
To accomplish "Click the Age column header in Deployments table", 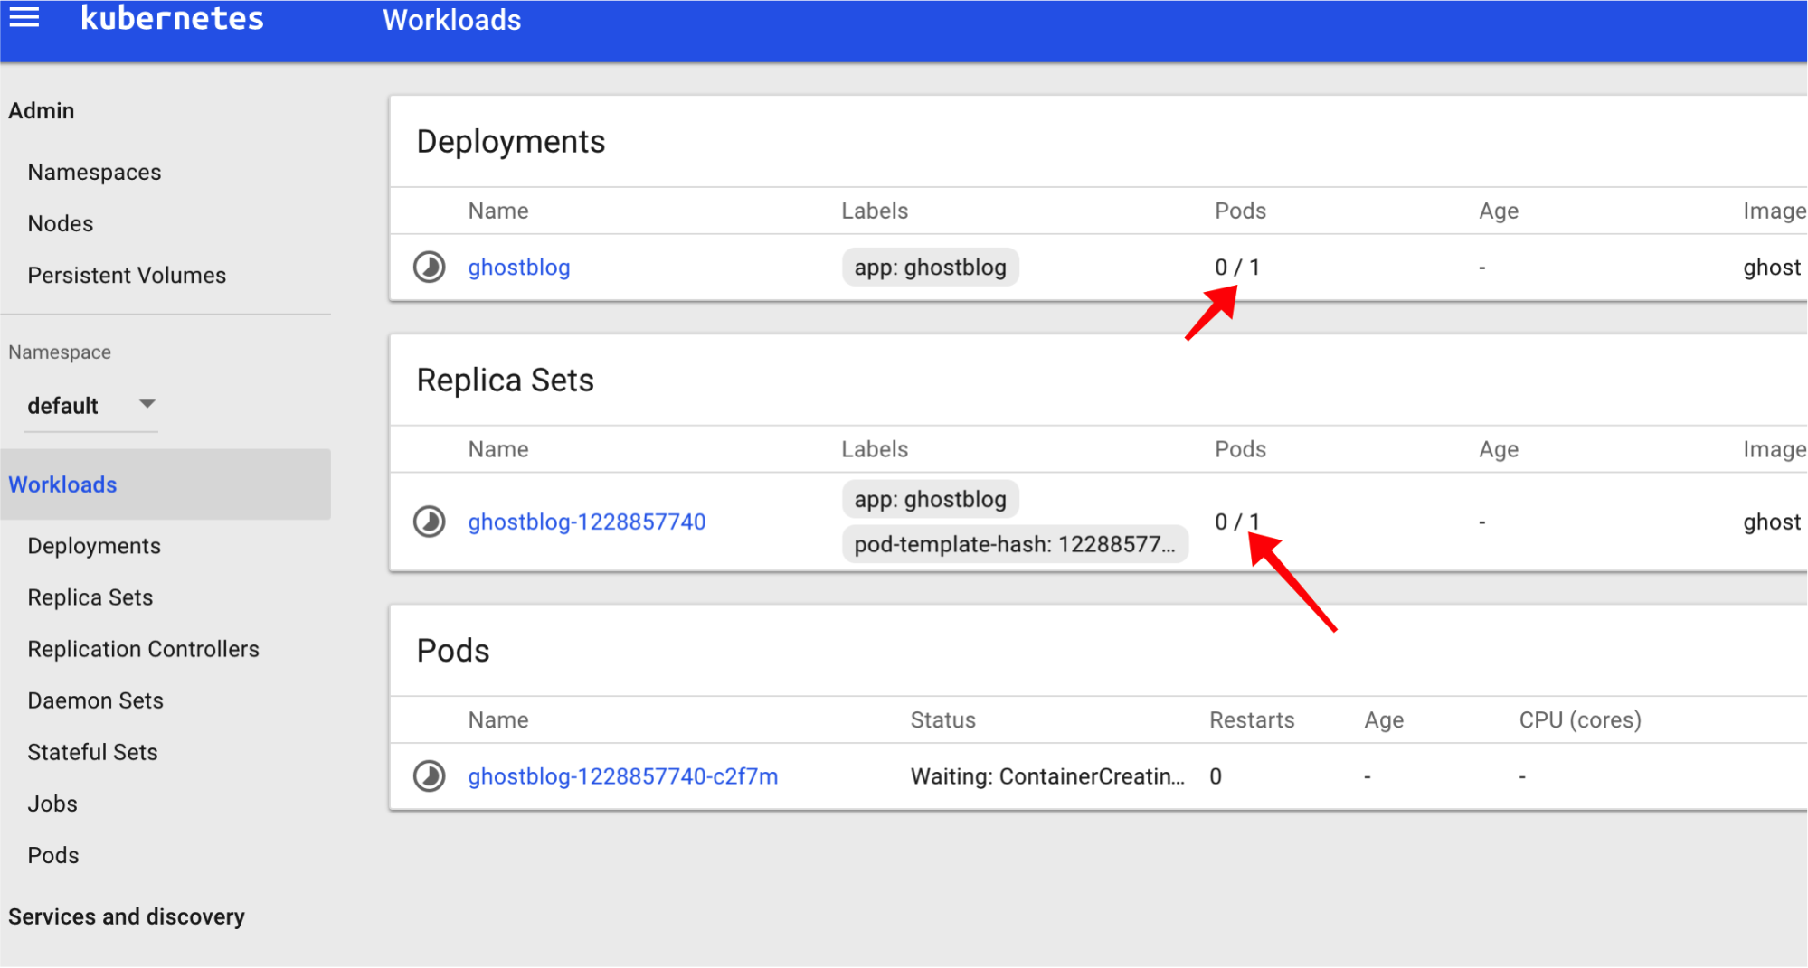I will tap(1499, 211).
